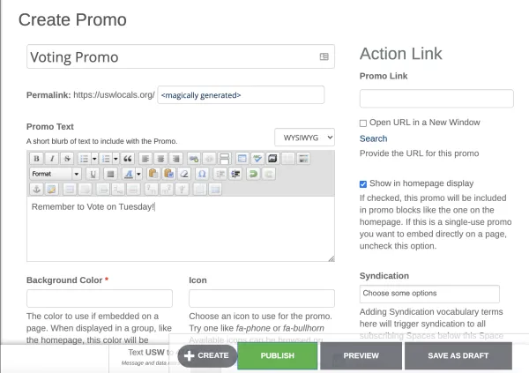The height and width of the screenshot is (373, 529).
Task: Open text color arrow dropdown
Action: (x=138, y=174)
